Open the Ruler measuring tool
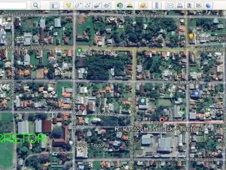The height and width of the screenshot is (170, 226). click(157, 5)
